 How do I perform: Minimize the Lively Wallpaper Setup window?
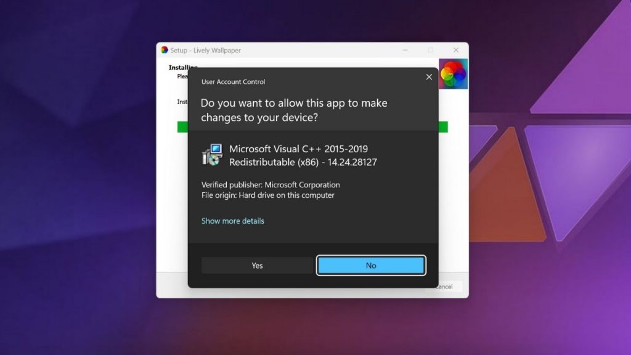tap(405, 50)
